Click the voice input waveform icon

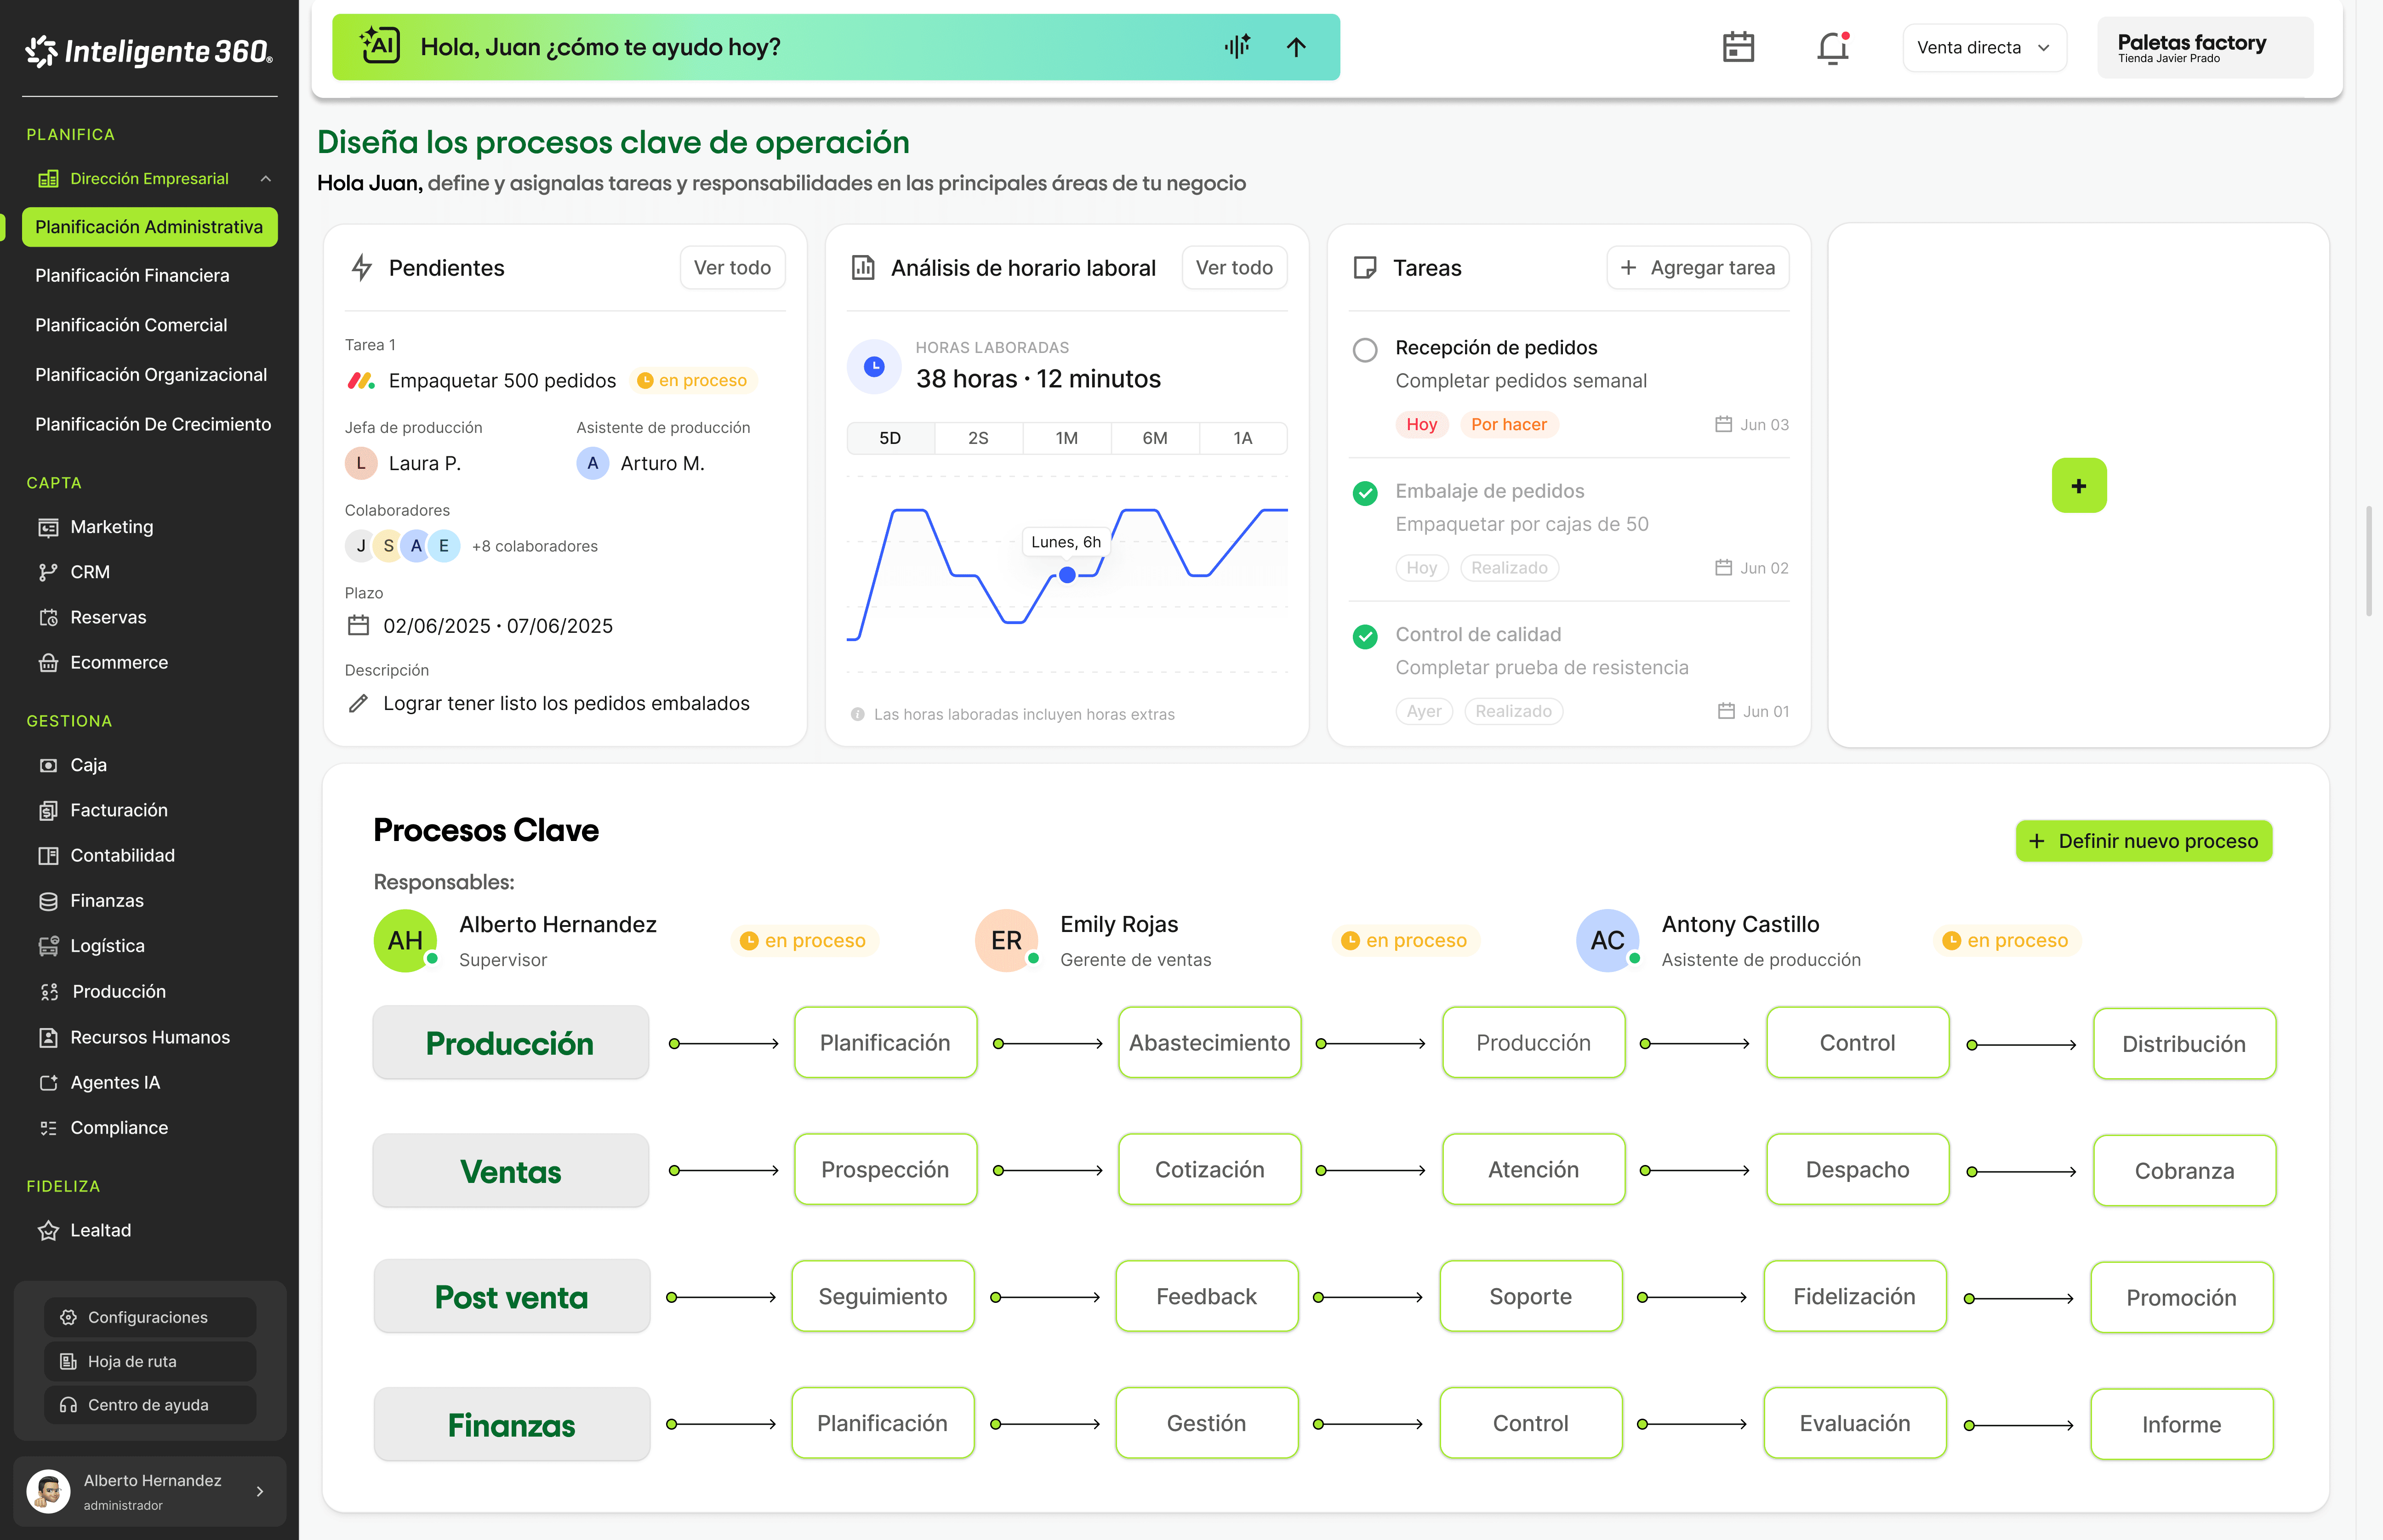coord(1237,47)
